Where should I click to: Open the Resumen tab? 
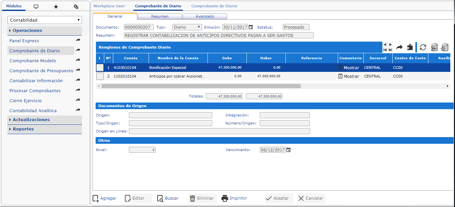click(160, 16)
